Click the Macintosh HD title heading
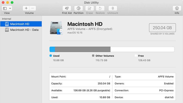The width and height of the screenshot is (183, 103). pyautogui.click(x=85, y=24)
